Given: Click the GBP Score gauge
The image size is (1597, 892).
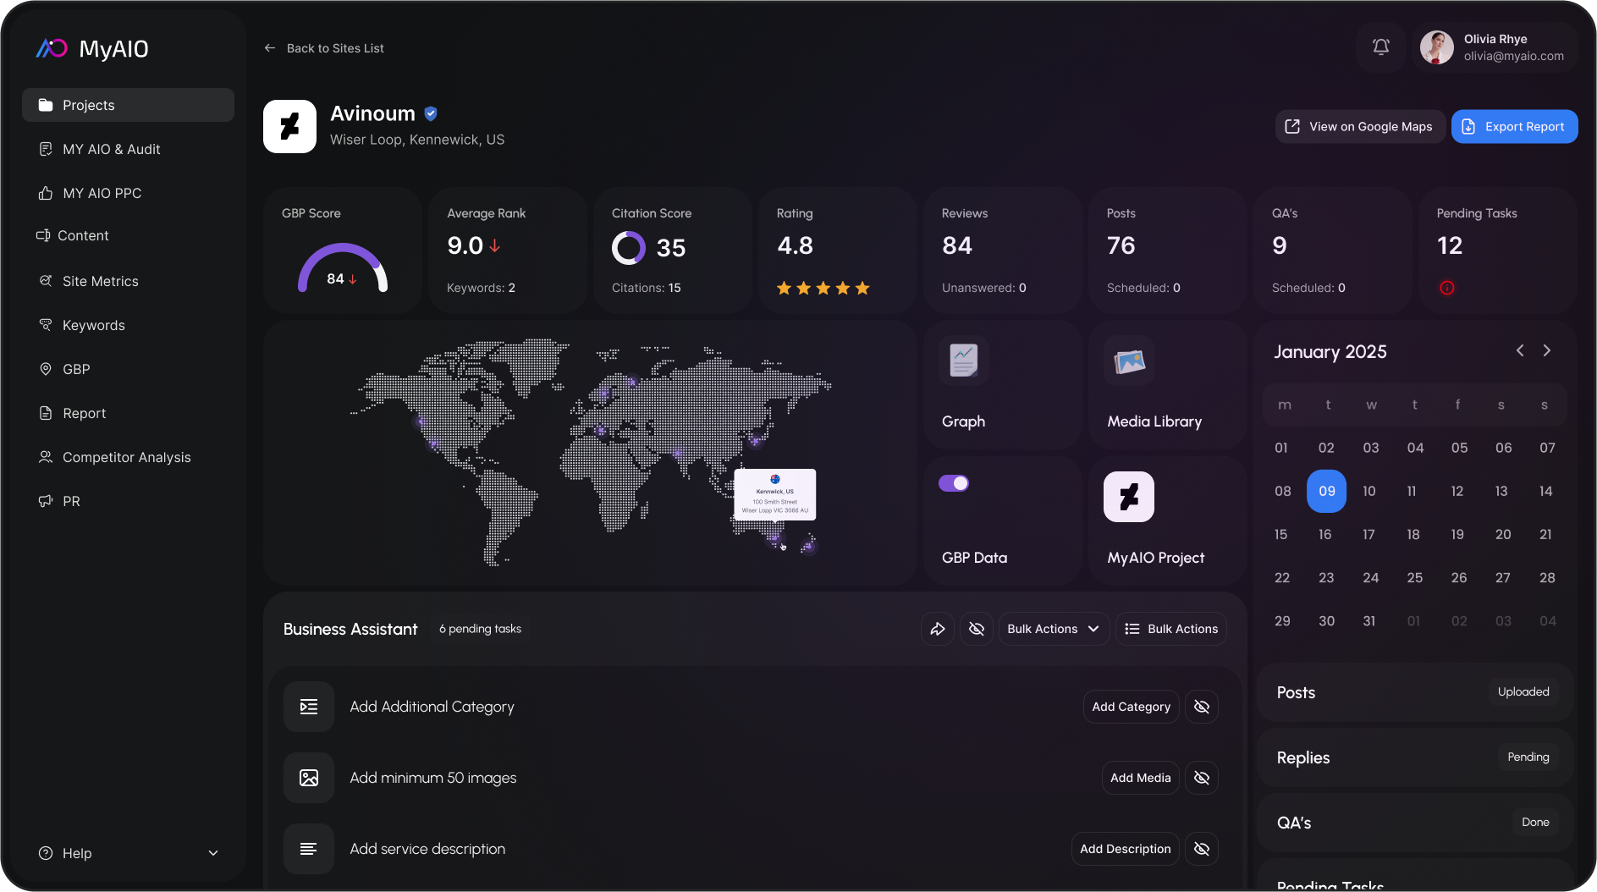Looking at the screenshot, I should (x=343, y=268).
